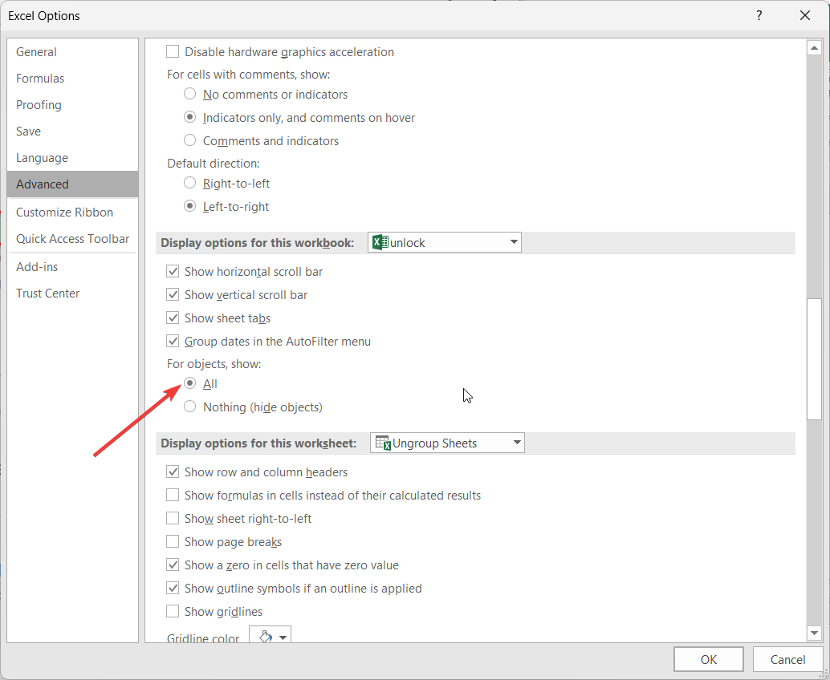The image size is (830, 680).
Task: Select Nothing (hide objects) option
Action: point(189,407)
